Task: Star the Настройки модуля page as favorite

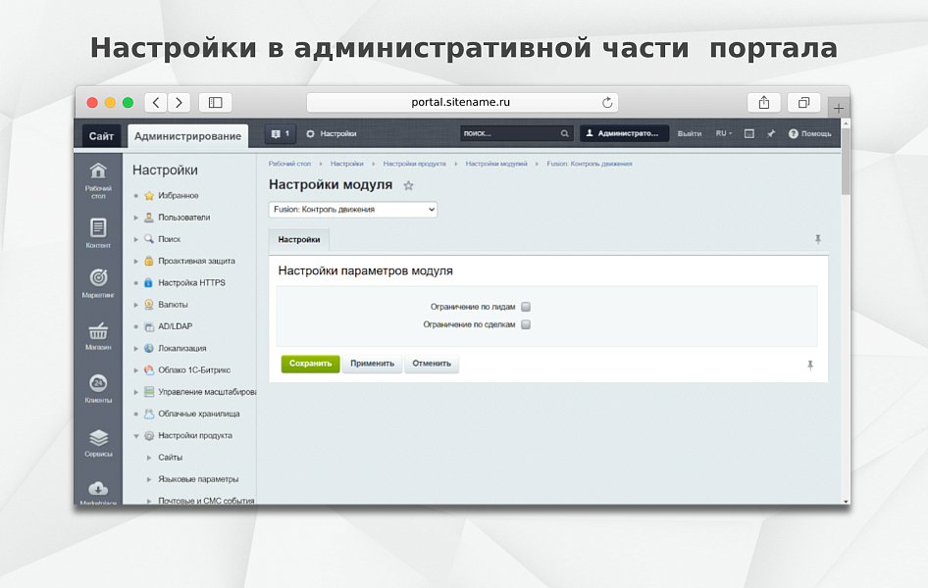Action: pos(409,183)
